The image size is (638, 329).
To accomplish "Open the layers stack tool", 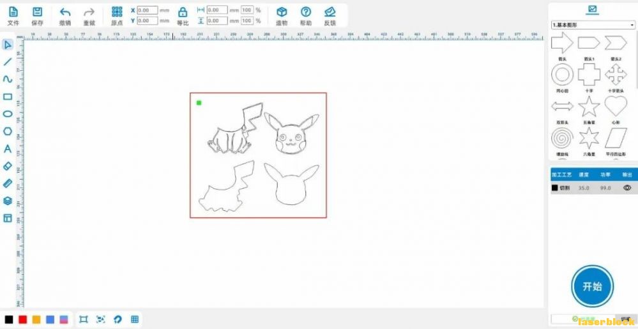I will (7, 201).
